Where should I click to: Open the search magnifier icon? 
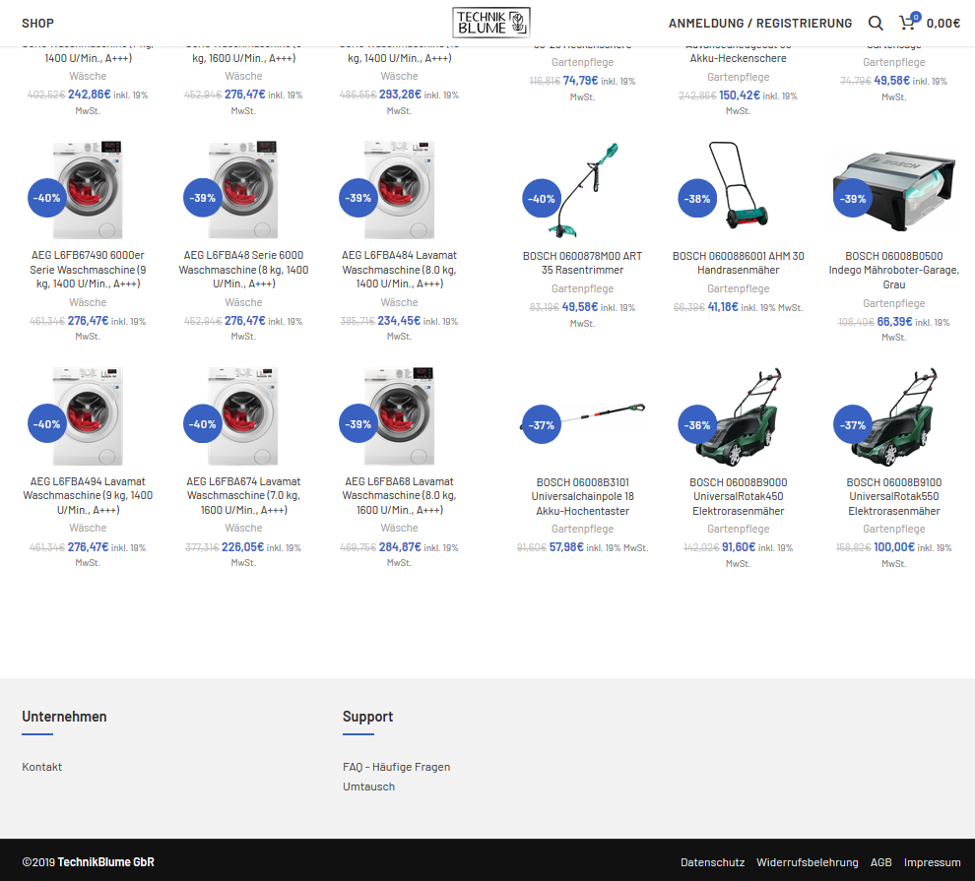tap(876, 23)
